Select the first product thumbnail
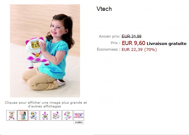The height and width of the screenshot is (135, 189). click(12, 115)
